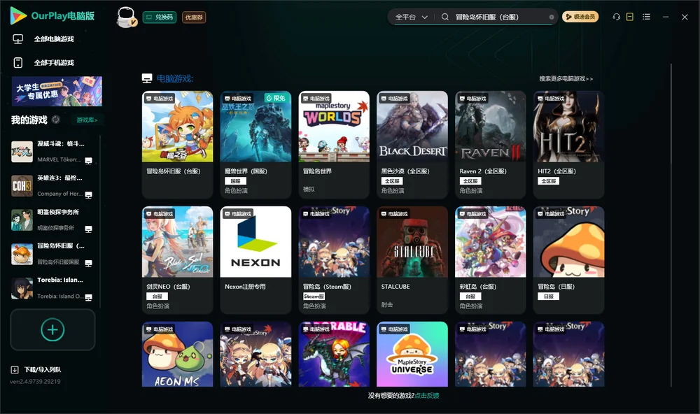Click the 点击反馈 feedback link
The width and height of the screenshot is (700, 414).
pyautogui.click(x=427, y=396)
